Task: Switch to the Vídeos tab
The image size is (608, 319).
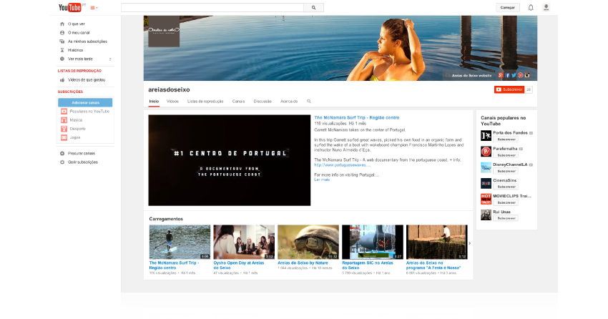Action: pyautogui.click(x=172, y=102)
